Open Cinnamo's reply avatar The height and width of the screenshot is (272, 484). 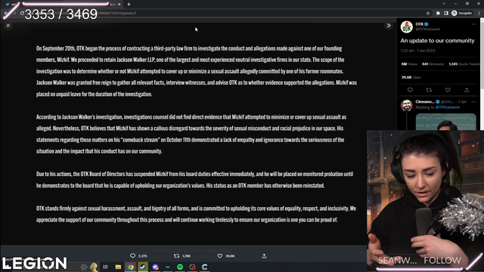point(407,105)
